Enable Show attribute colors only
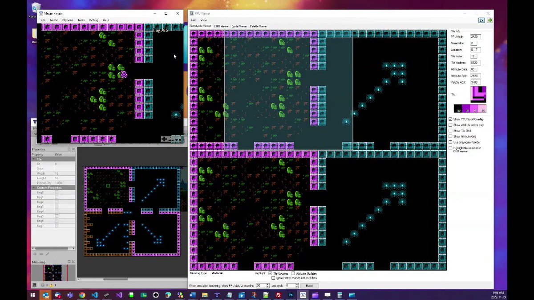Image resolution: width=534 pixels, height=300 pixels. [450, 125]
